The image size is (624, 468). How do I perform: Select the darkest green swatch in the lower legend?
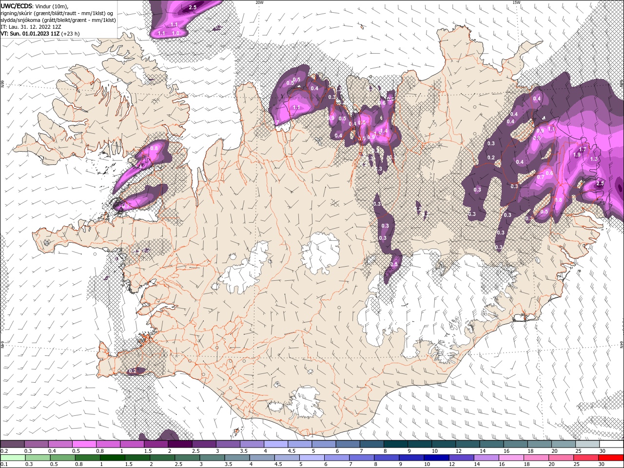tap(113, 458)
